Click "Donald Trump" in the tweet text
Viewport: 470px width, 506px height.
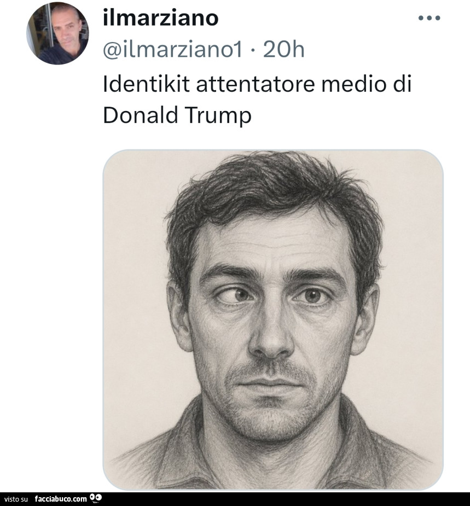pyautogui.click(x=177, y=115)
